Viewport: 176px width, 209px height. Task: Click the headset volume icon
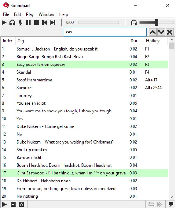(134, 23)
